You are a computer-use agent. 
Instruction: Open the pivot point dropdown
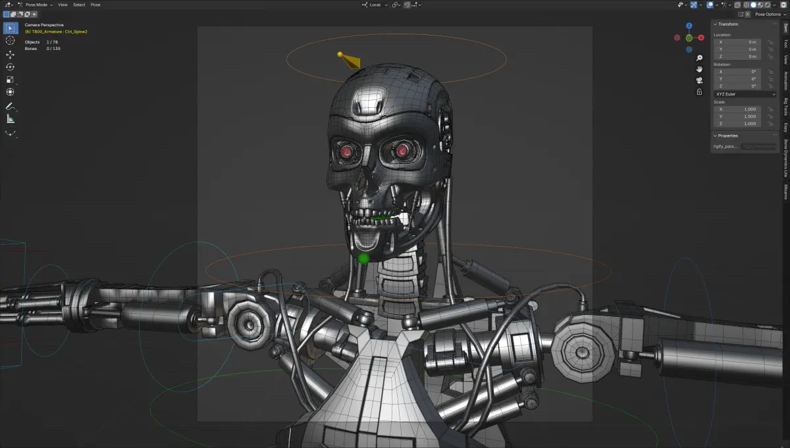[397, 5]
